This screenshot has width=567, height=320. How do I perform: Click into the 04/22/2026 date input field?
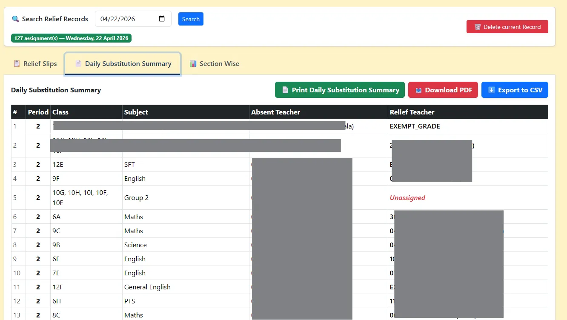(133, 19)
